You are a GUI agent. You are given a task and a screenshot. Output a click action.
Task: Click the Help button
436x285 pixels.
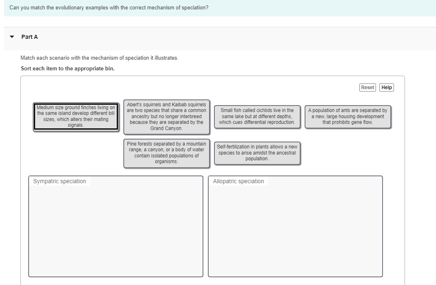(386, 87)
